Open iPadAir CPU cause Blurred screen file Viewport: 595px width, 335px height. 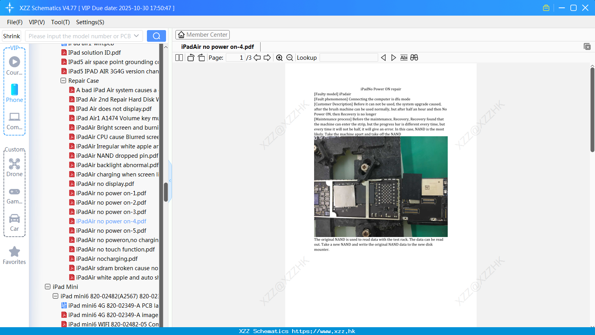(x=114, y=137)
